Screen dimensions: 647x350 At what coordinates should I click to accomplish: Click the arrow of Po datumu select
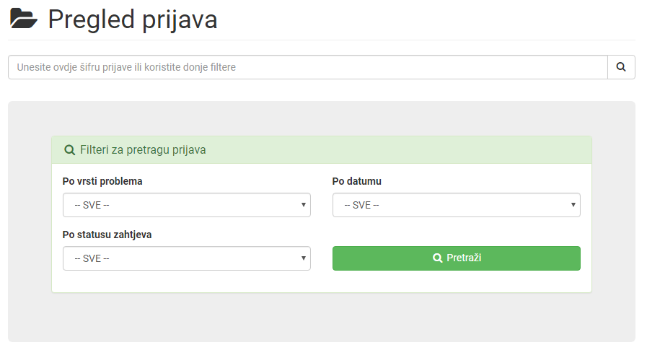pos(573,205)
